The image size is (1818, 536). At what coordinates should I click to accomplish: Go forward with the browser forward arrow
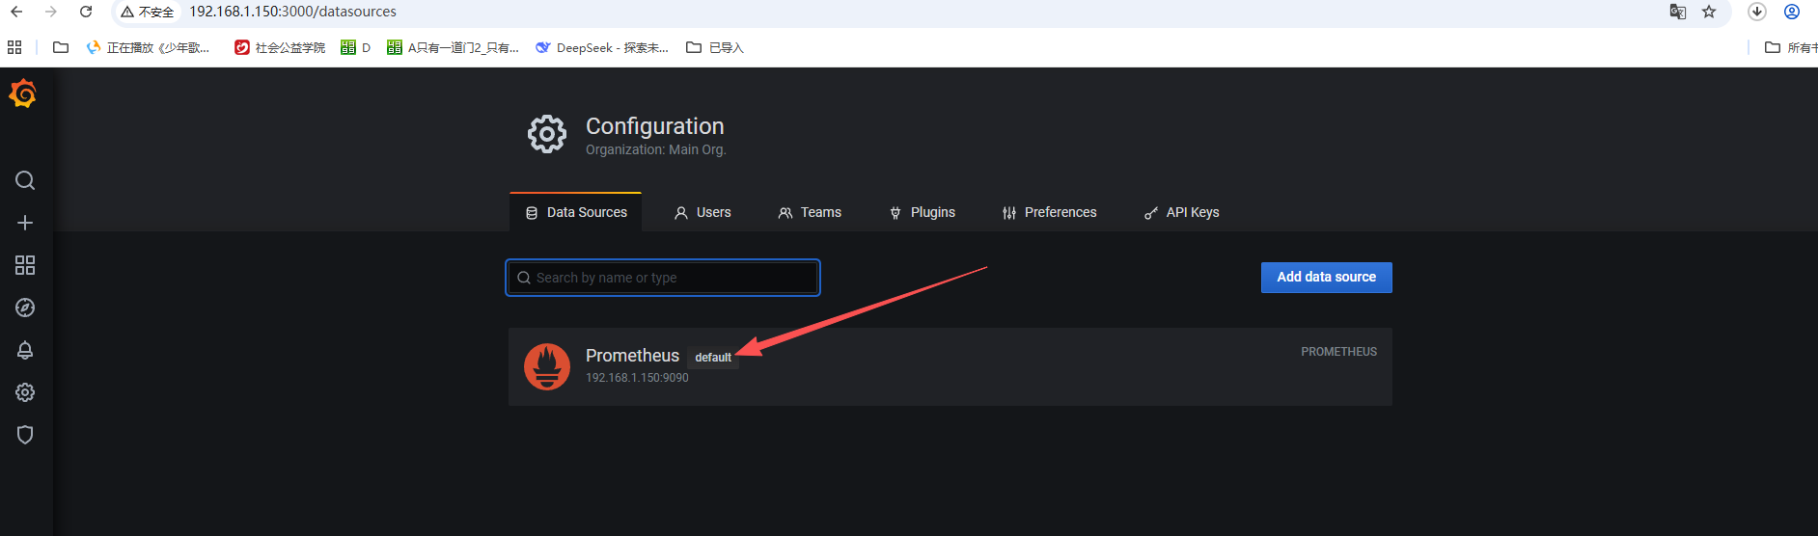tap(51, 12)
